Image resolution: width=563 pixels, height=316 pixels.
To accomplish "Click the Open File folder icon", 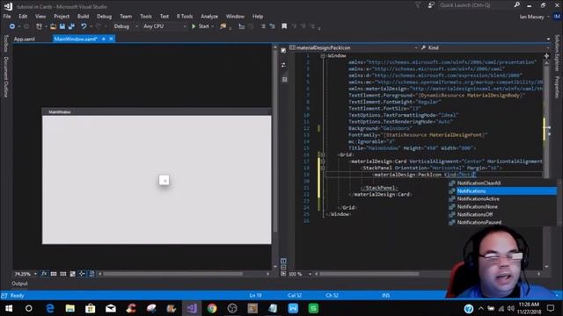I will coord(53,26).
